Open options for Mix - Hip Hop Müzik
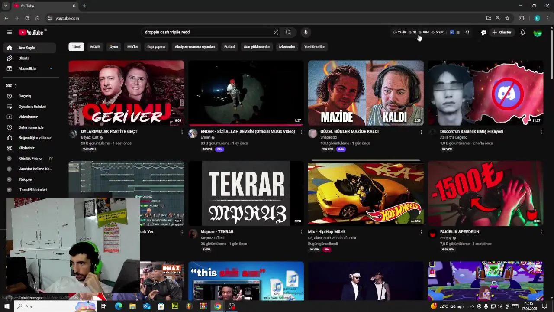 click(x=421, y=232)
